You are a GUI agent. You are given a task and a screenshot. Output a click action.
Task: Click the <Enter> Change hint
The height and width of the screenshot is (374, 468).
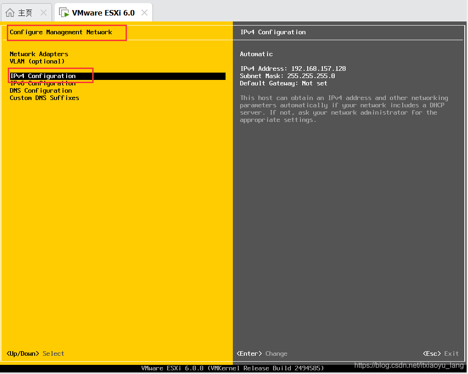(x=262, y=354)
